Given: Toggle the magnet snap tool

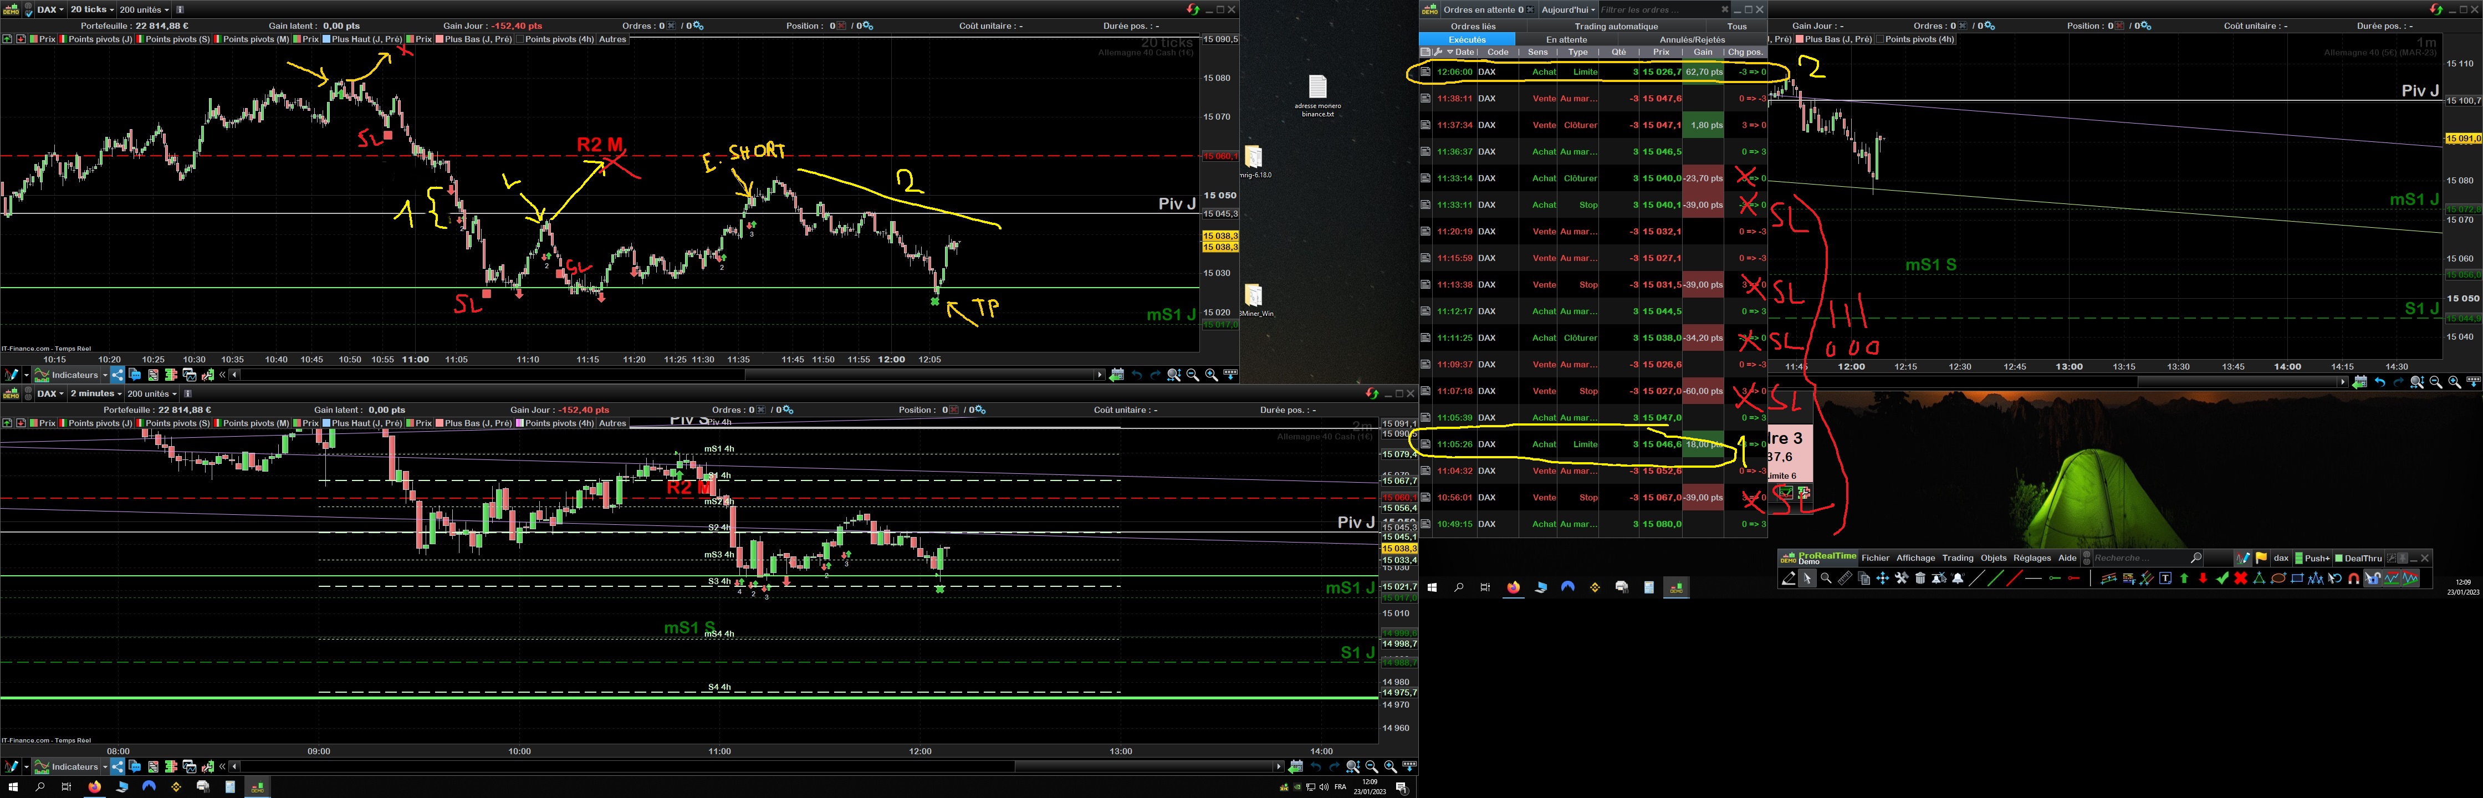Looking at the screenshot, I should tap(2354, 578).
